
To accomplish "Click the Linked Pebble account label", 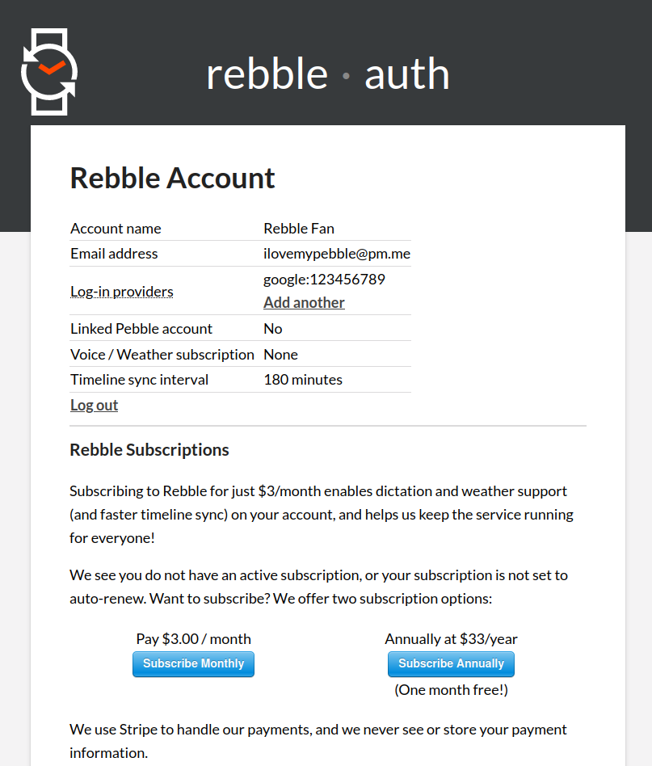I will [141, 329].
